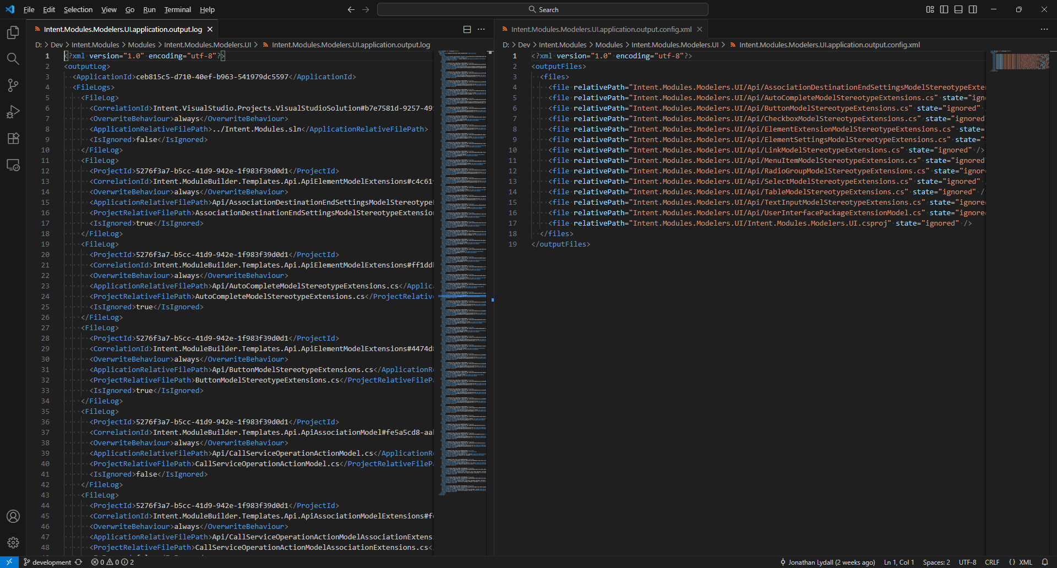This screenshot has height=568, width=1057.
Task: Toggle the secondary side bar visibility
Action: (x=973, y=9)
